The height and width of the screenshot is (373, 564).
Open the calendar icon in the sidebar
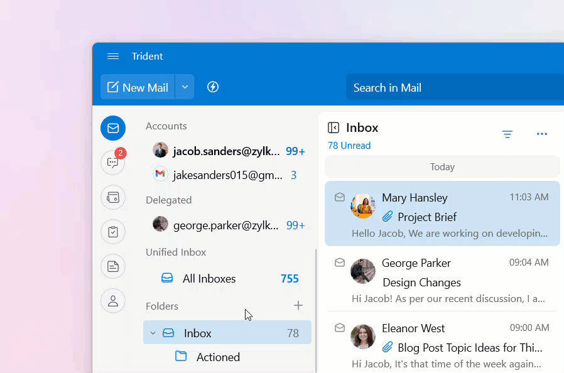113,197
